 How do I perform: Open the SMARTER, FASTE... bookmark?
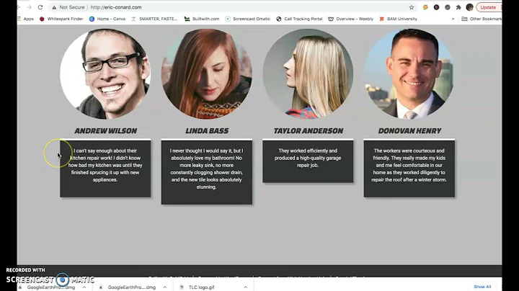(154, 19)
